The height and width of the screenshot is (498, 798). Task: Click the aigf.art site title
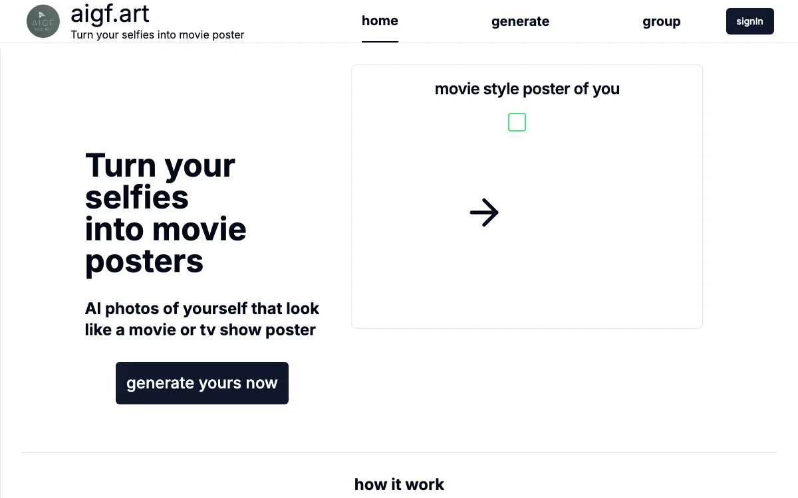pyautogui.click(x=110, y=13)
